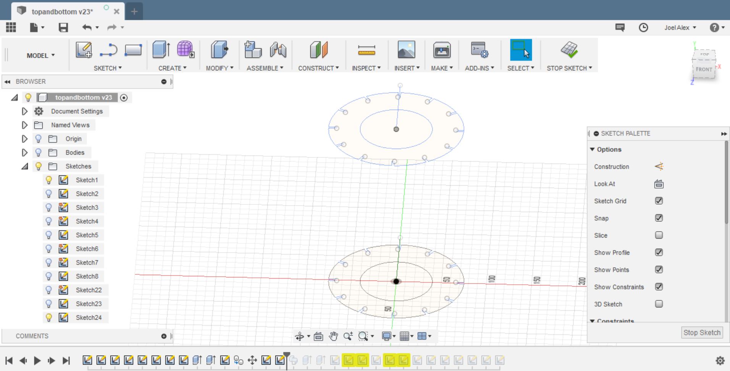The image size is (730, 371).
Task: Click the Save disk icon
Action: [63, 27]
